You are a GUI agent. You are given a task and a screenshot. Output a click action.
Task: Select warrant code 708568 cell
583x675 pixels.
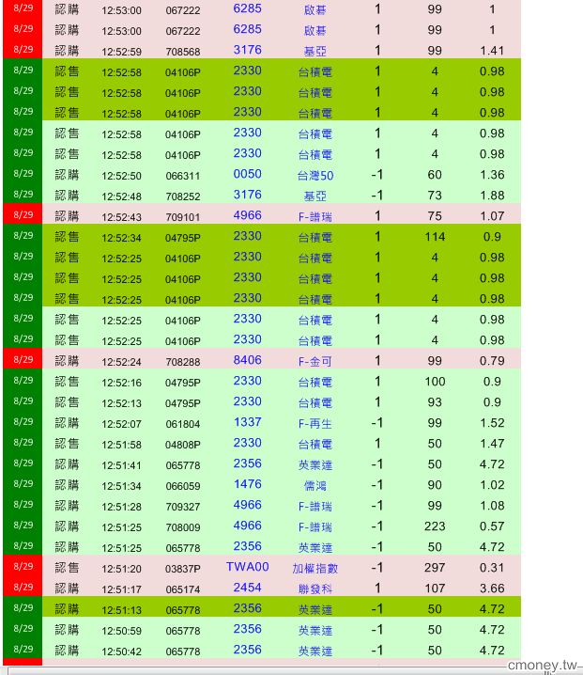(183, 52)
